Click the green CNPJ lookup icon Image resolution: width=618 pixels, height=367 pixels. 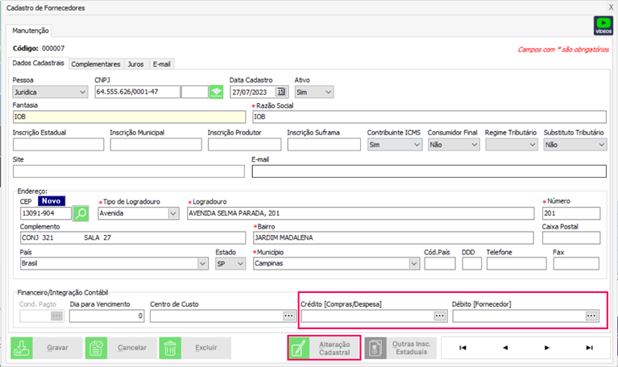[x=216, y=92]
